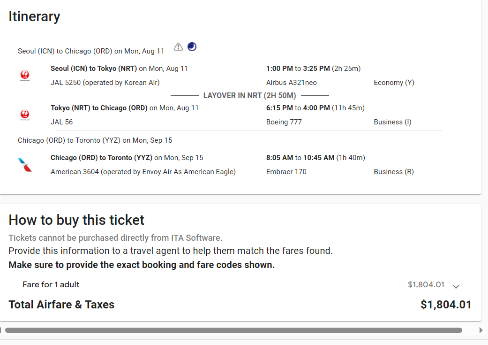Click 'Boeing 777' aircraft text
Viewport: 488px width, 345px height.
[x=284, y=122]
